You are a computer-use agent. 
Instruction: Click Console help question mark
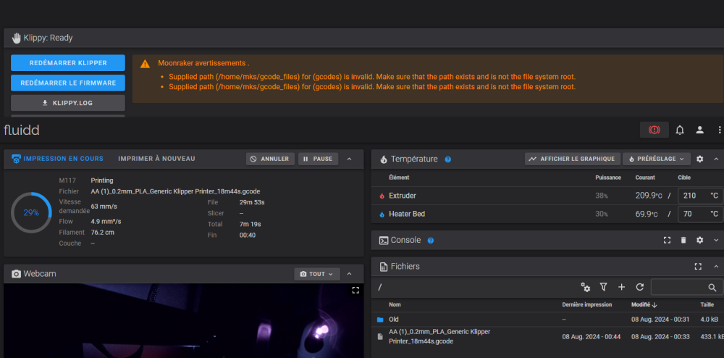coord(430,240)
